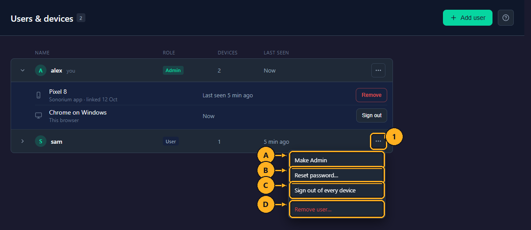
Task: Click alex's green A avatar
Action: point(41,70)
